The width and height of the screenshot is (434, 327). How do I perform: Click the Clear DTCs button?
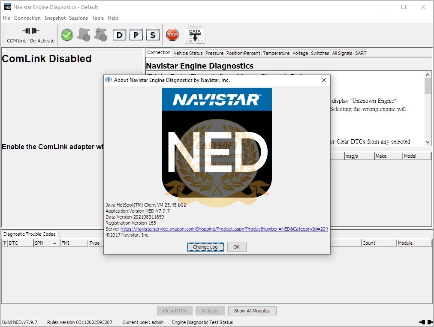175,311
